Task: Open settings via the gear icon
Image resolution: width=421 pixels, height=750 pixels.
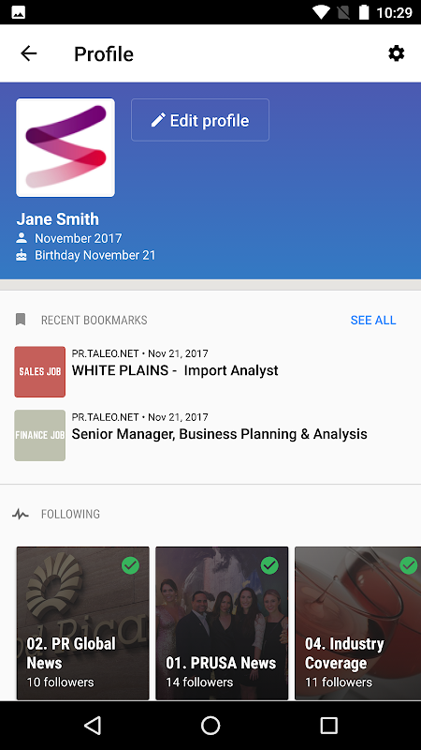Action: click(396, 53)
